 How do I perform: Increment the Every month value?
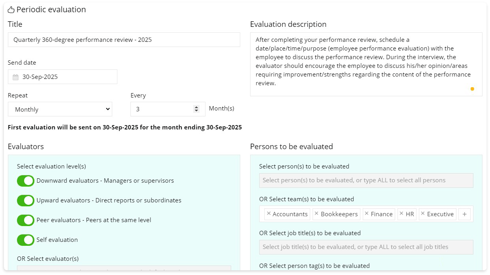pyautogui.click(x=196, y=107)
